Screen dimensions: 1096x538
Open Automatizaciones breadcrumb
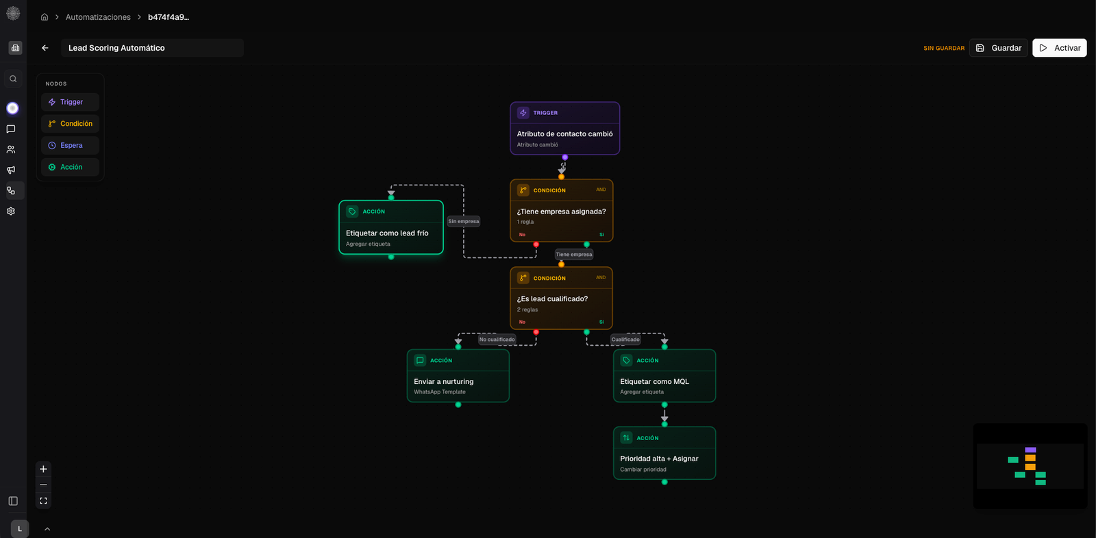(98, 17)
